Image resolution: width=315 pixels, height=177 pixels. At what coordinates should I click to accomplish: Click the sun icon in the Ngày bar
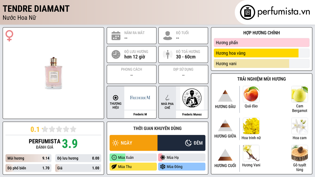pos(115,143)
